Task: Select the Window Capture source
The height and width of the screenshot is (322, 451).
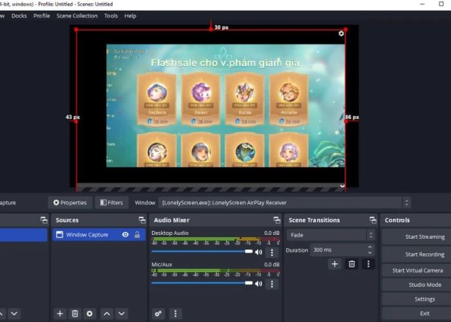Action: [99, 234]
